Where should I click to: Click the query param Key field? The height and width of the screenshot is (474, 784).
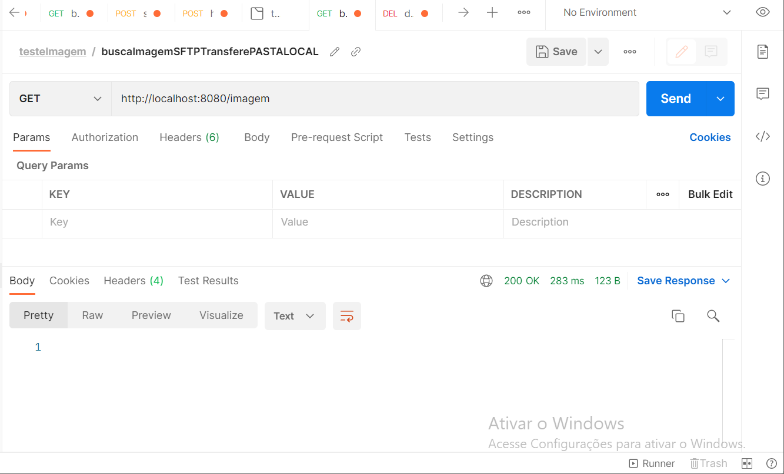pyautogui.click(x=157, y=223)
